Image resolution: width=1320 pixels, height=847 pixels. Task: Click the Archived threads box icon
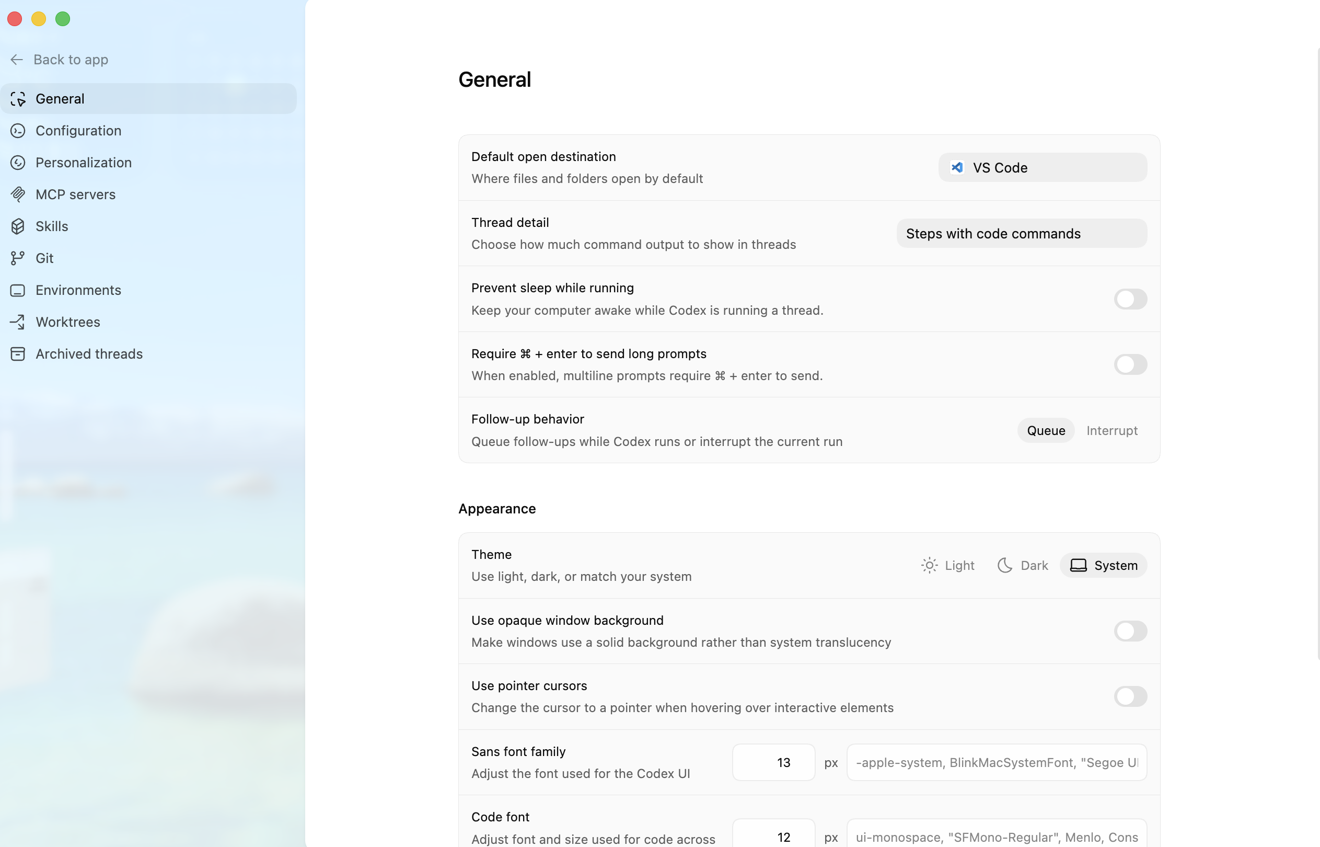pyautogui.click(x=18, y=353)
